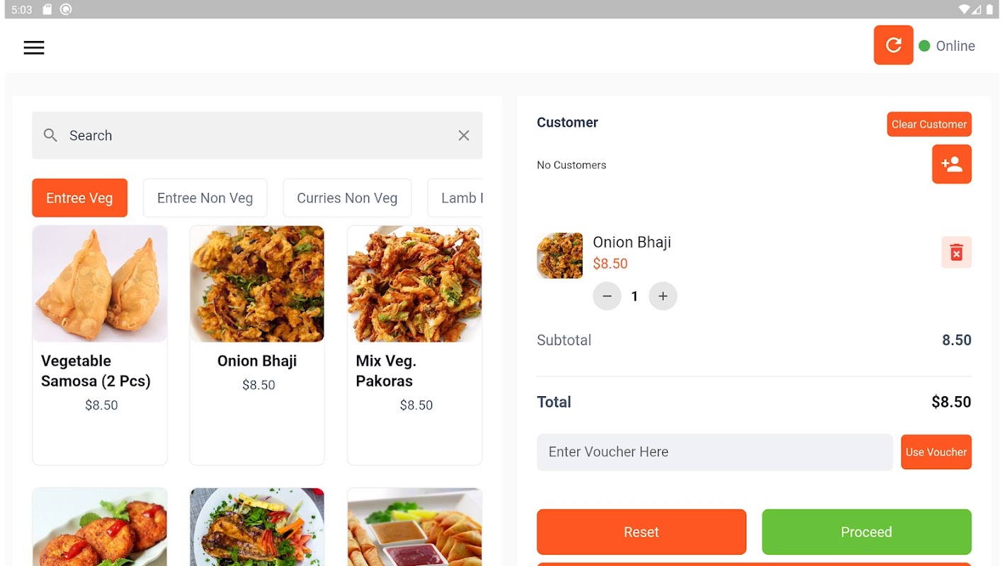Click the add customer icon
Image resolution: width=1007 pixels, height=566 pixels.
point(951,164)
